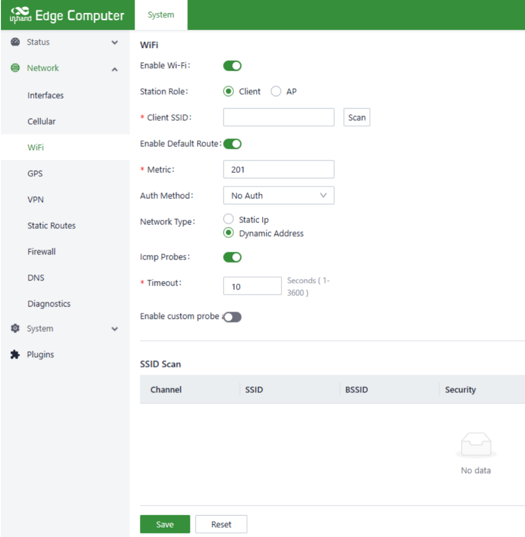Open the Auth Method dropdown

click(278, 195)
